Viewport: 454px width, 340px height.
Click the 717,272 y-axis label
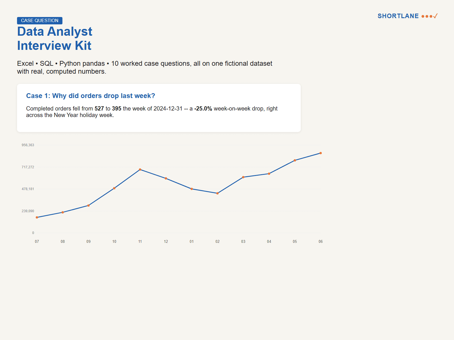(x=28, y=167)
